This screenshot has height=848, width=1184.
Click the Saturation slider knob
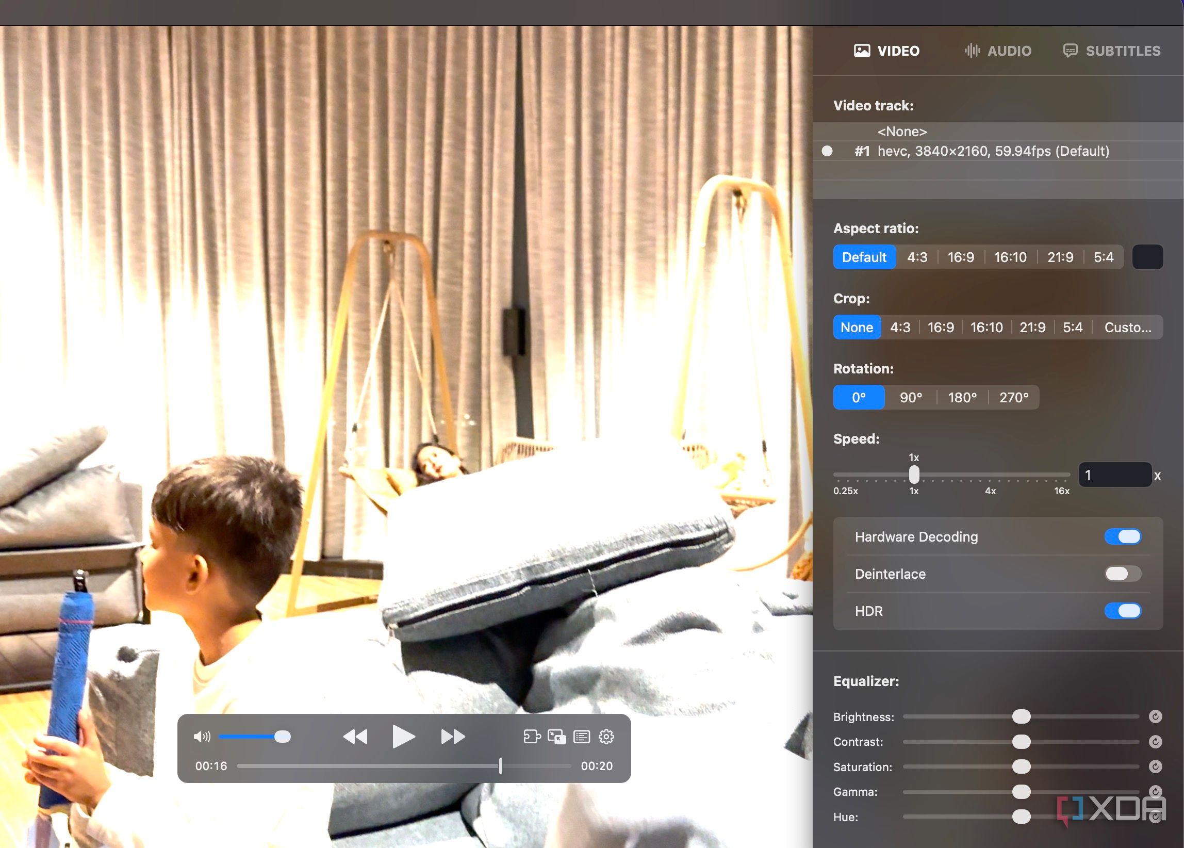click(1021, 767)
